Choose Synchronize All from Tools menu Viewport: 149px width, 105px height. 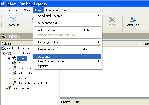[x=67, y=23]
